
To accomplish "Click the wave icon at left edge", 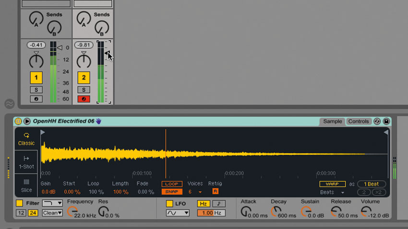I will 10,103.
